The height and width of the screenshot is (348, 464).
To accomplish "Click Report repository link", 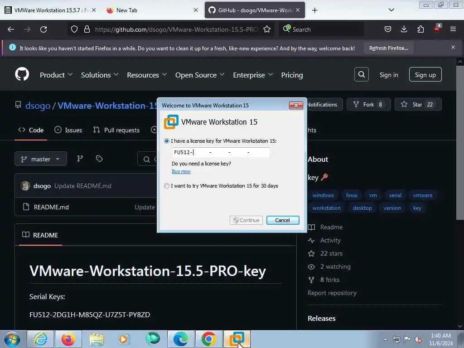I will click(x=332, y=293).
